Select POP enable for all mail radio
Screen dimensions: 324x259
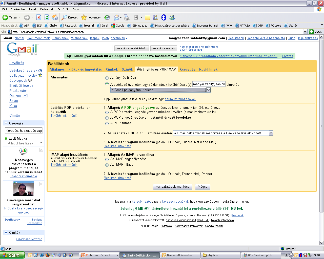107,112
